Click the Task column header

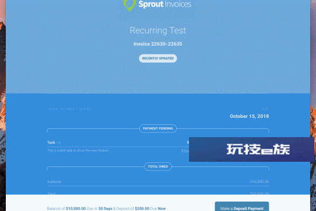click(x=51, y=142)
